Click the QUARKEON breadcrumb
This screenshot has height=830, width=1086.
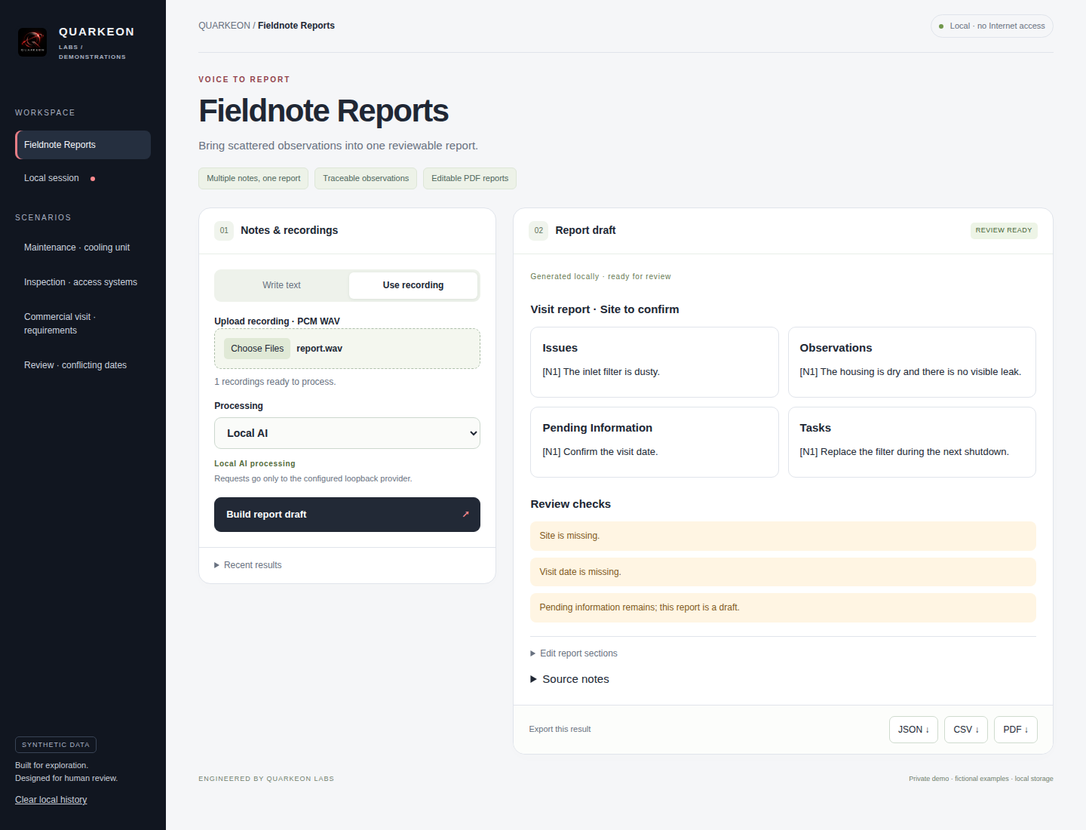224,26
